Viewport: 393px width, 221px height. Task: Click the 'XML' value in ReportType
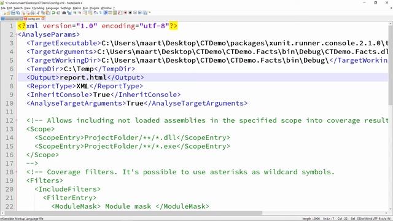(x=83, y=86)
